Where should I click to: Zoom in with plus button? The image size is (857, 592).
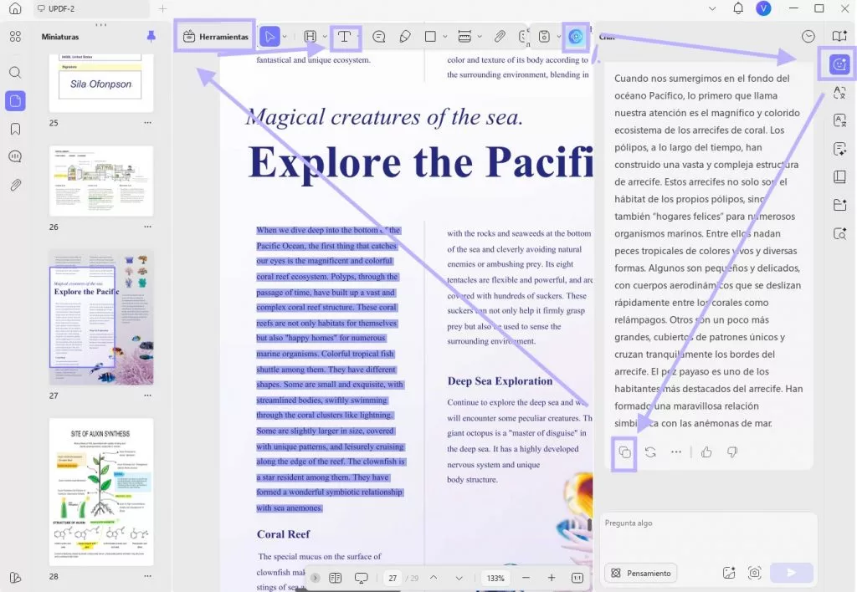click(552, 578)
